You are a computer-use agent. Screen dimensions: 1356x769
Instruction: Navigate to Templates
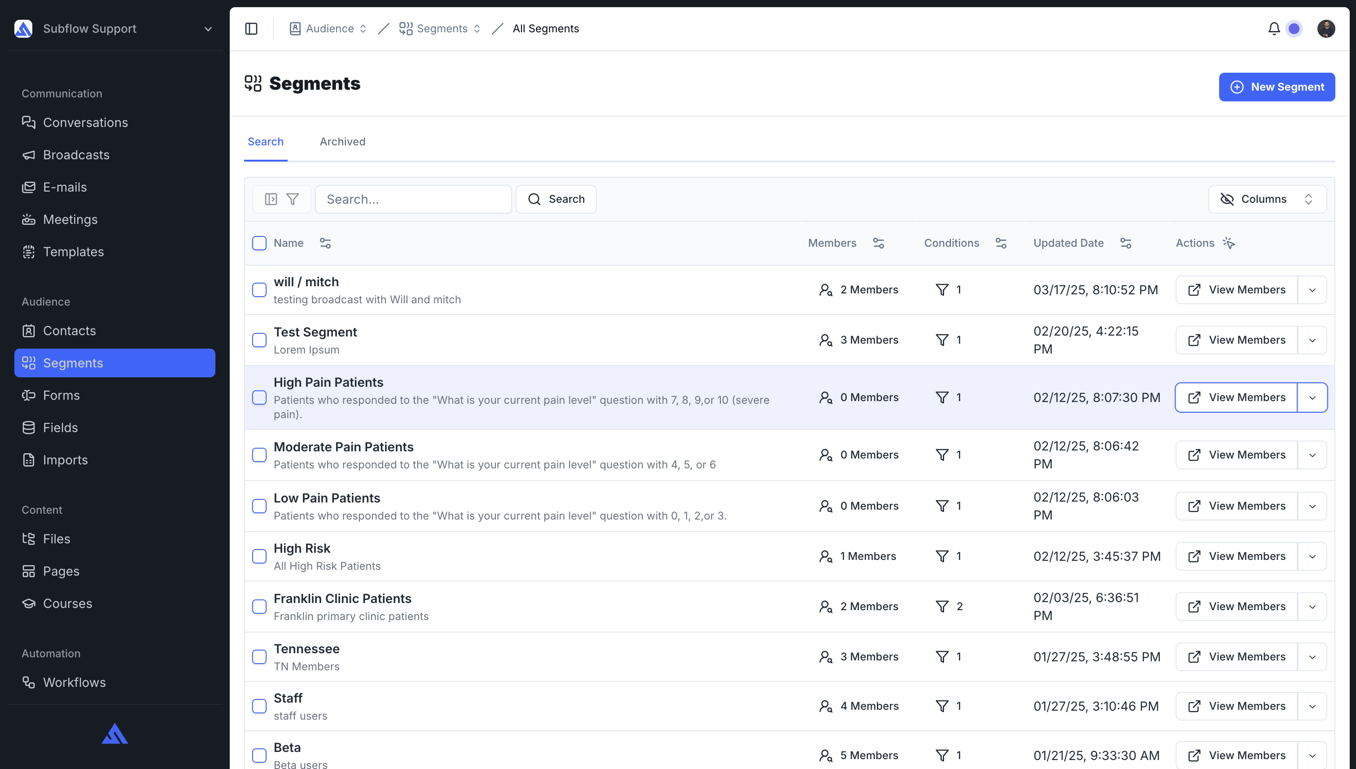coord(114,252)
